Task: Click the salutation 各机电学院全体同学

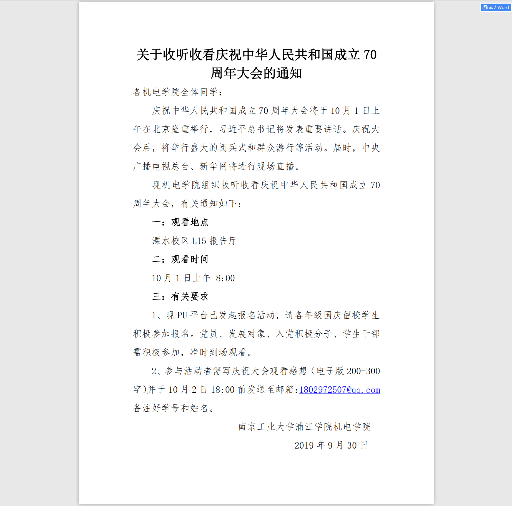Action: coord(178,92)
